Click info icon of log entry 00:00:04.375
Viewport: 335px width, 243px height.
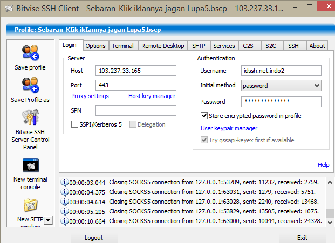point(64,192)
